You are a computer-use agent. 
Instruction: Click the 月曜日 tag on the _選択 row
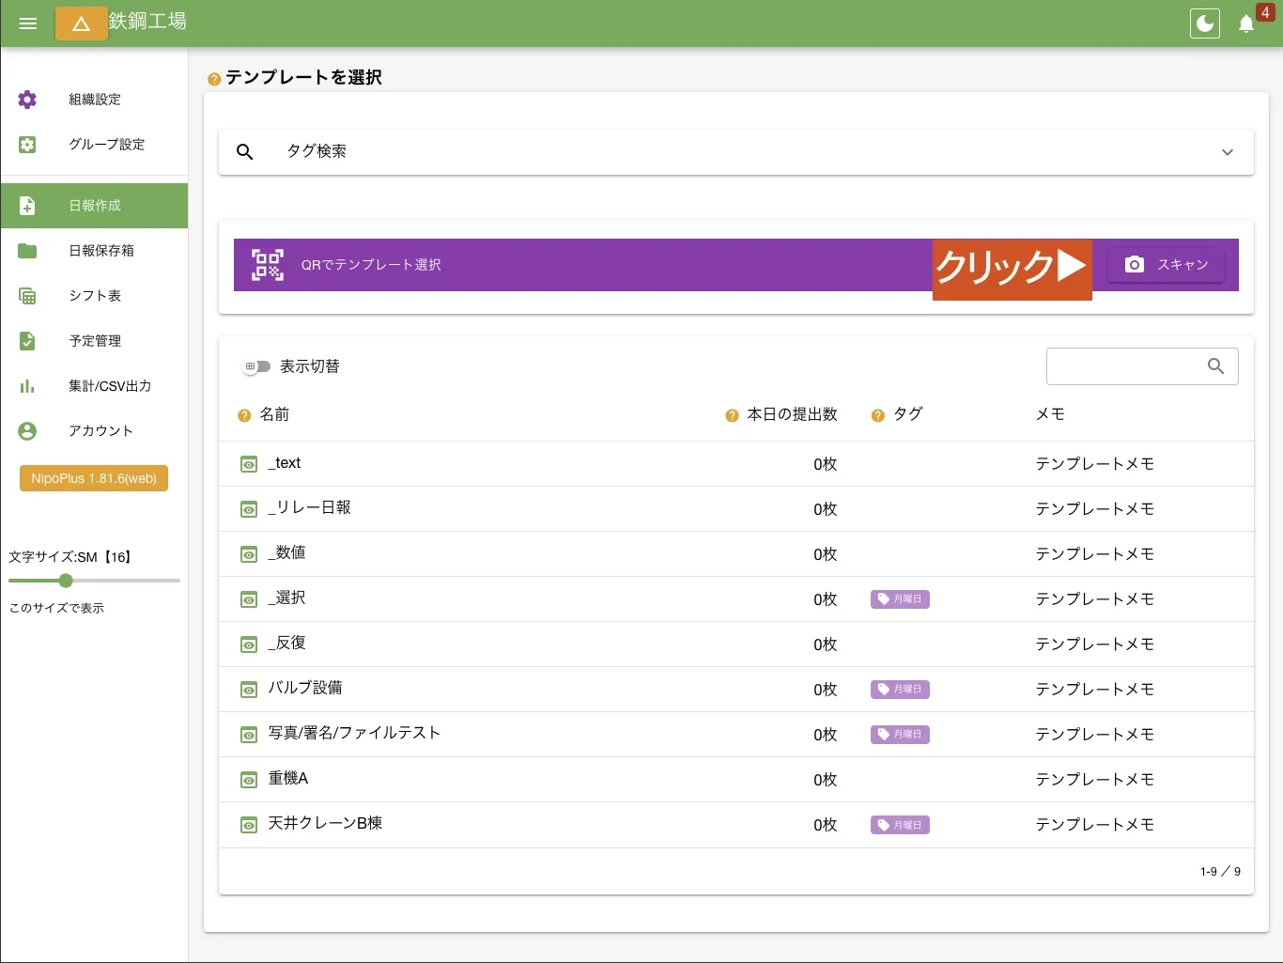point(900,599)
